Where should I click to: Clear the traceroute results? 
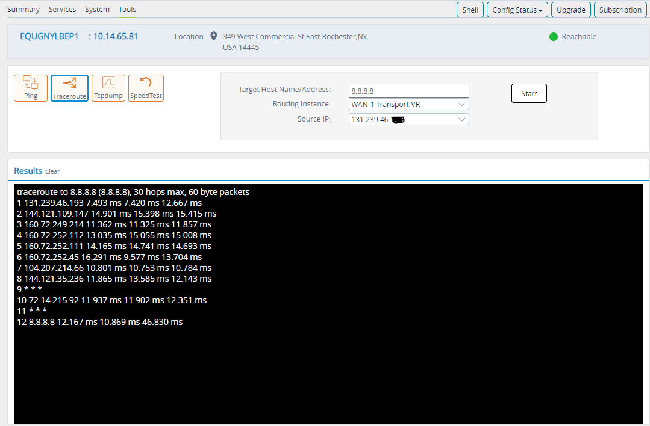coord(52,171)
